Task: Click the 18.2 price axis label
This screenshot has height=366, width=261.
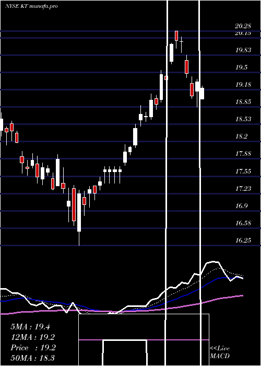Action: point(241,136)
